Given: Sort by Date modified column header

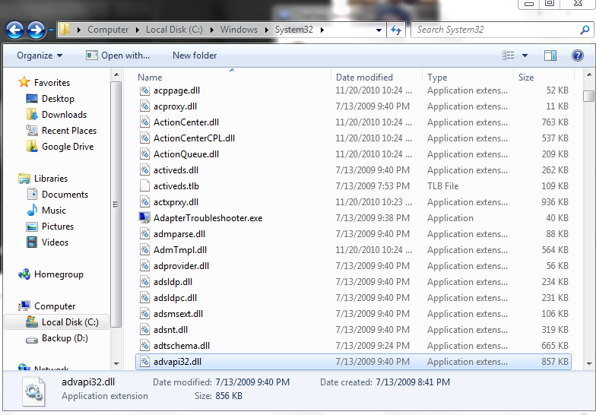Looking at the screenshot, I should coord(377,78).
